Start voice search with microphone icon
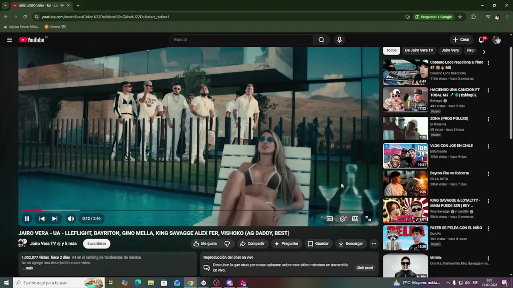 pyautogui.click(x=339, y=40)
